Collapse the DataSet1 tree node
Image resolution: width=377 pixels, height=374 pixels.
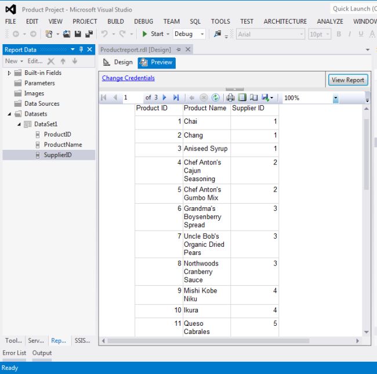click(x=19, y=124)
